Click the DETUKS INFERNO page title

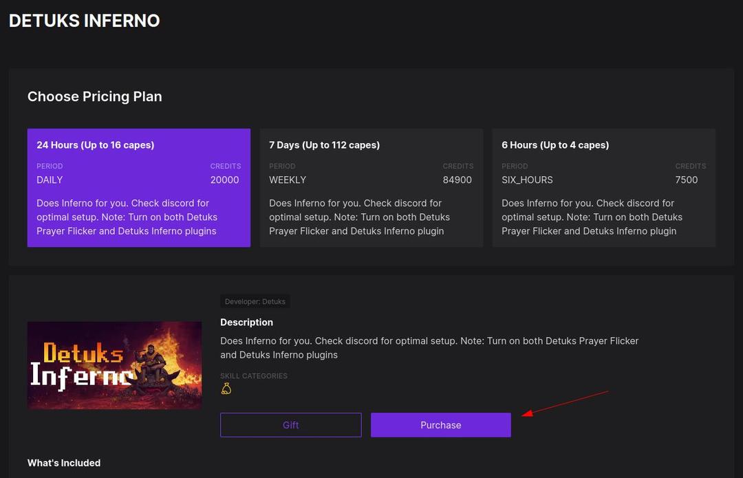(84, 20)
